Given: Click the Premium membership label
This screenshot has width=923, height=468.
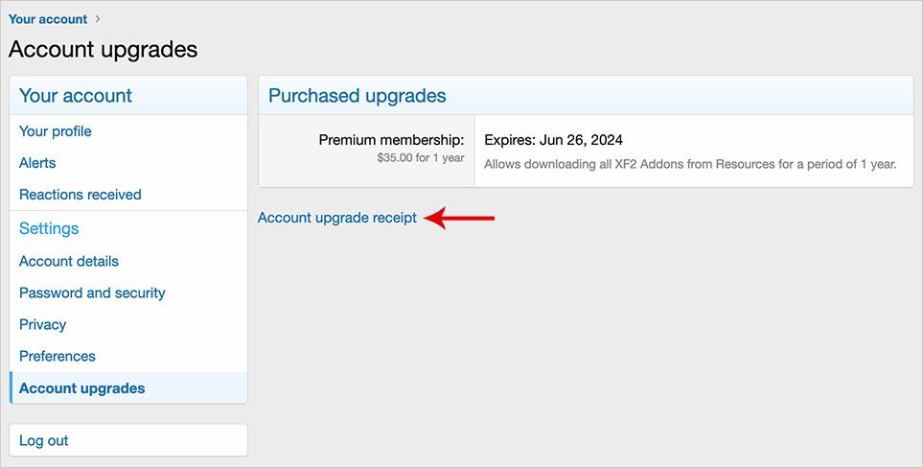Looking at the screenshot, I should coord(391,140).
